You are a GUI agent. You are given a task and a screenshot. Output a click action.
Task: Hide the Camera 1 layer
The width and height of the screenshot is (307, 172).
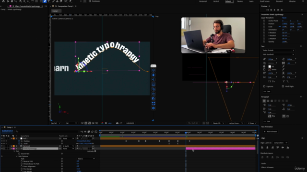2,146
